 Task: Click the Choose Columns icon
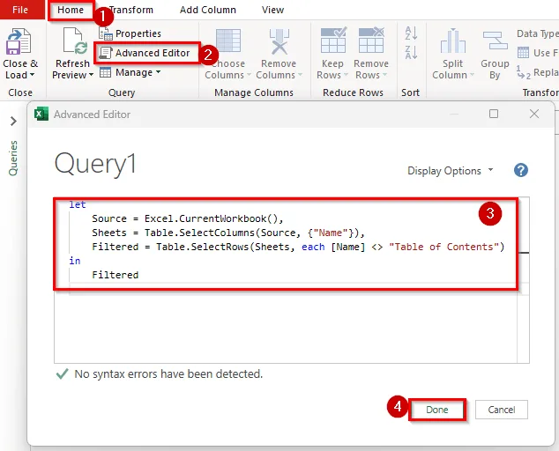(228, 41)
